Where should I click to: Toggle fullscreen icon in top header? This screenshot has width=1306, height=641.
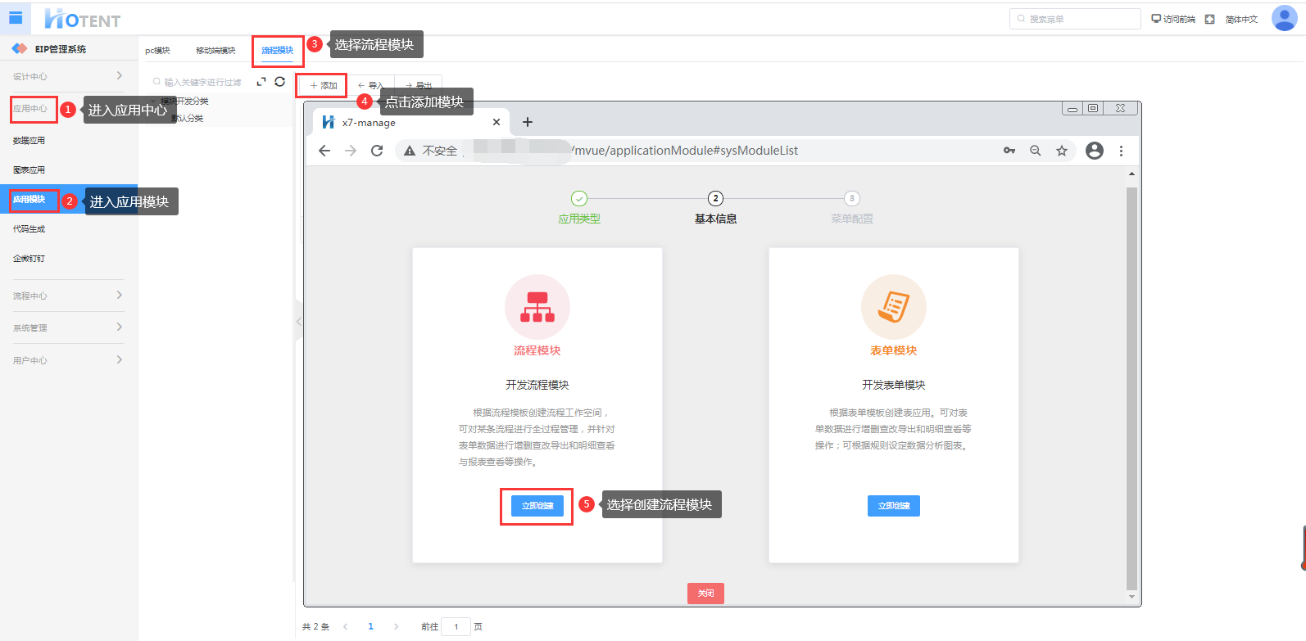point(1209,19)
